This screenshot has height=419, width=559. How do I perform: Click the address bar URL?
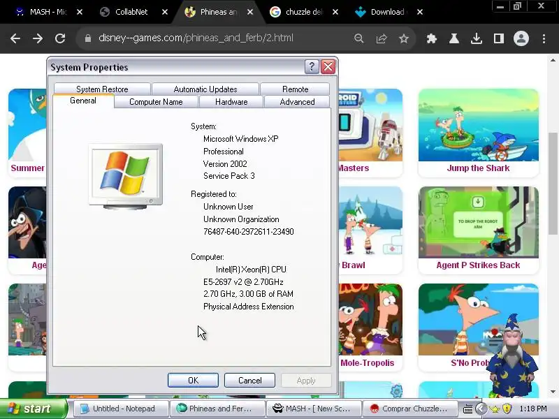(196, 38)
